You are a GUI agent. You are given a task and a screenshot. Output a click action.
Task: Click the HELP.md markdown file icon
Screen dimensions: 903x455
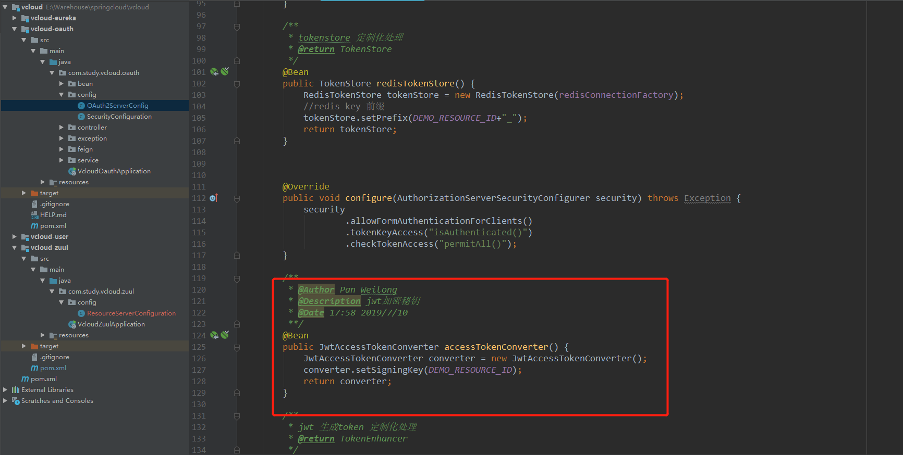[x=34, y=215]
